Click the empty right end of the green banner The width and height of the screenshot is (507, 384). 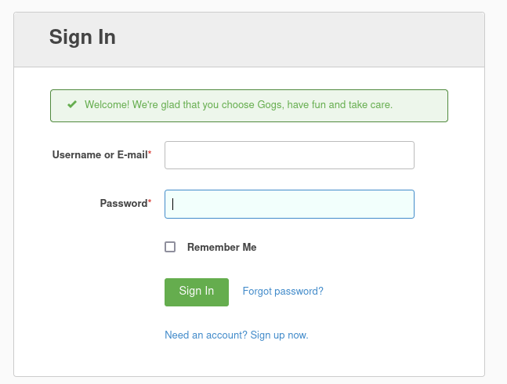pos(423,105)
